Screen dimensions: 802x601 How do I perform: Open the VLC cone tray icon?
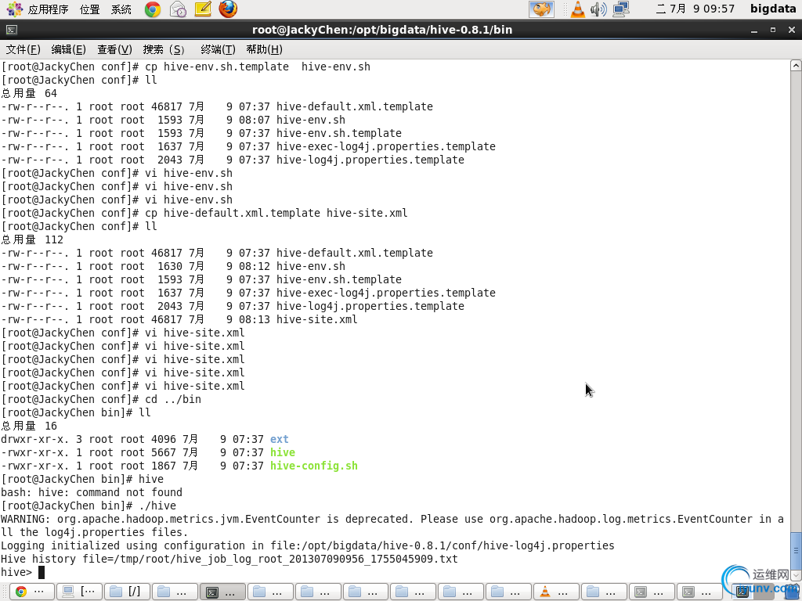tap(577, 9)
